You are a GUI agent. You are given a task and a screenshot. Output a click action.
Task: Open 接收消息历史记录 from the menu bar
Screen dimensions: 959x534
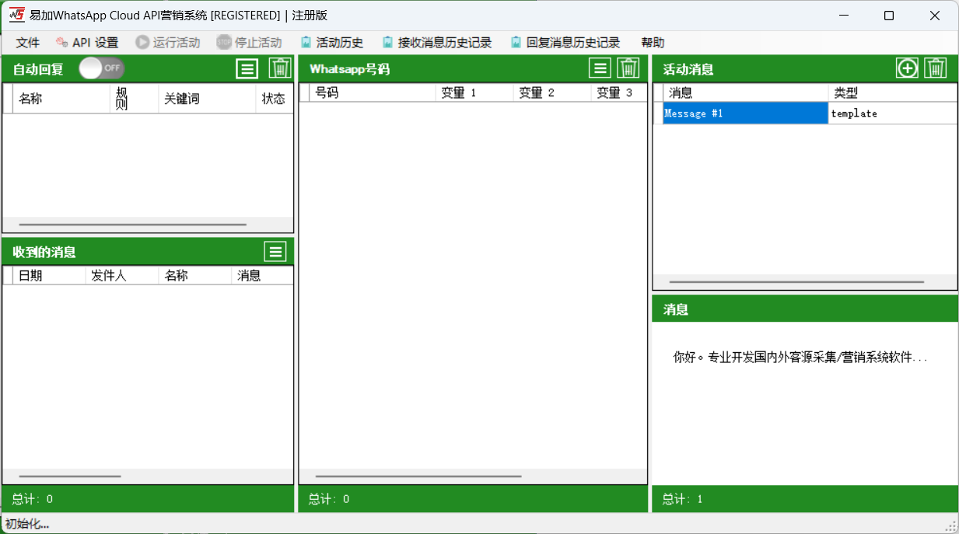pos(437,43)
